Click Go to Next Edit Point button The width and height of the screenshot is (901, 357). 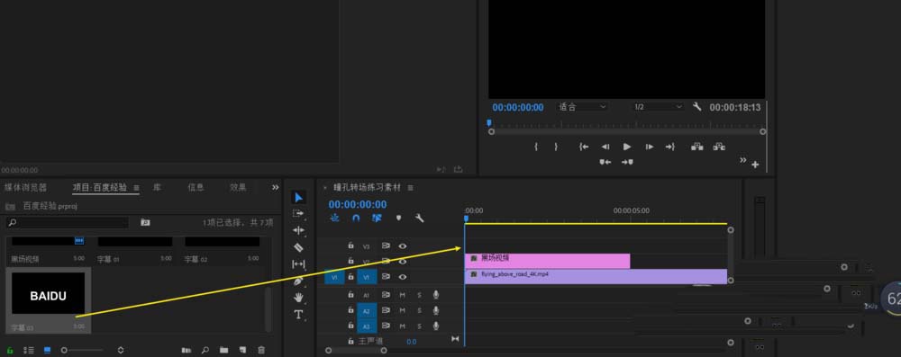(627, 163)
